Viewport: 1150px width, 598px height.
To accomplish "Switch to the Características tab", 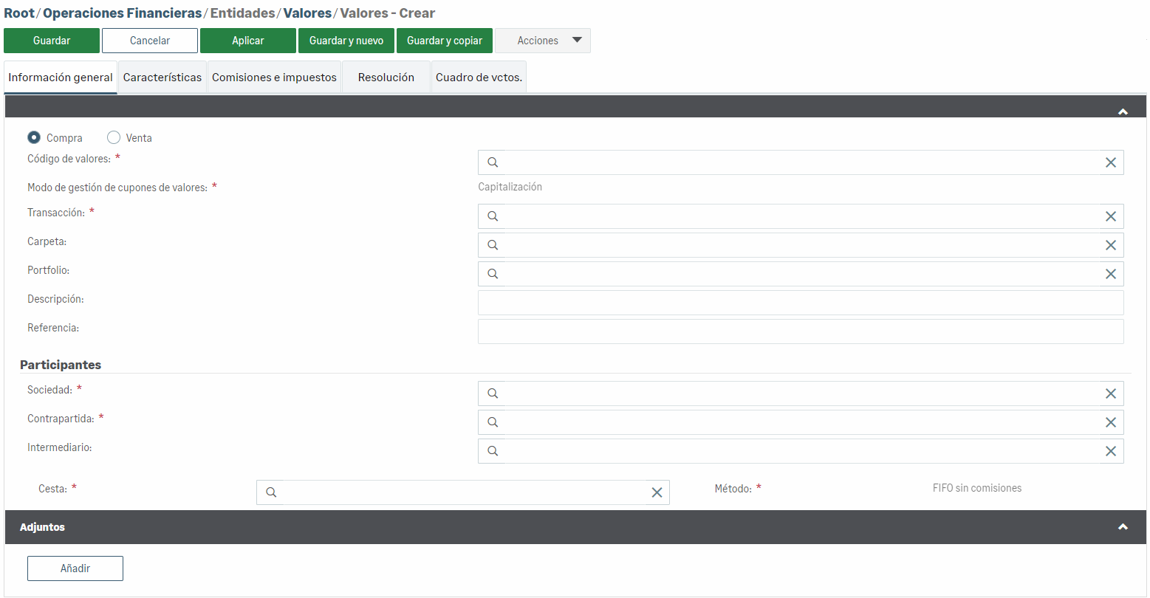I will pyautogui.click(x=162, y=78).
